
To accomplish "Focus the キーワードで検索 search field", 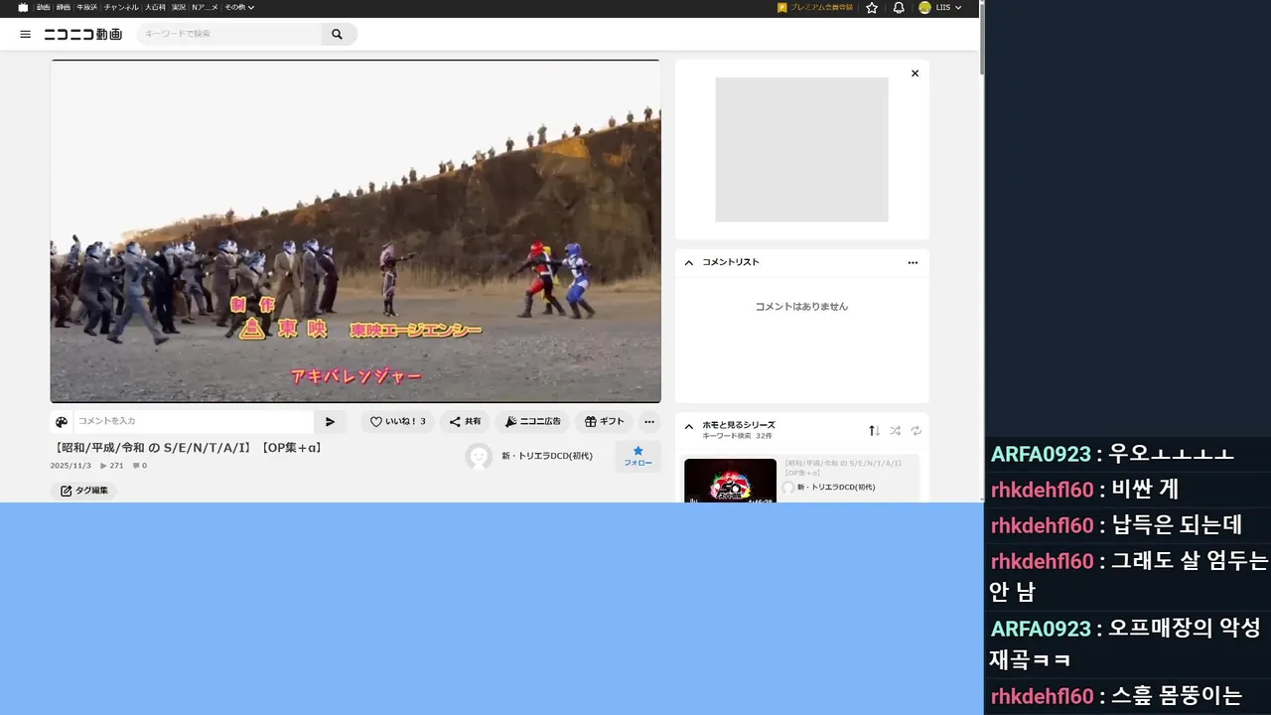I will [229, 34].
